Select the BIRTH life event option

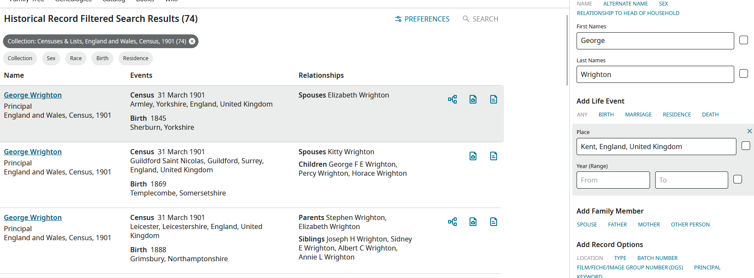coord(606,115)
